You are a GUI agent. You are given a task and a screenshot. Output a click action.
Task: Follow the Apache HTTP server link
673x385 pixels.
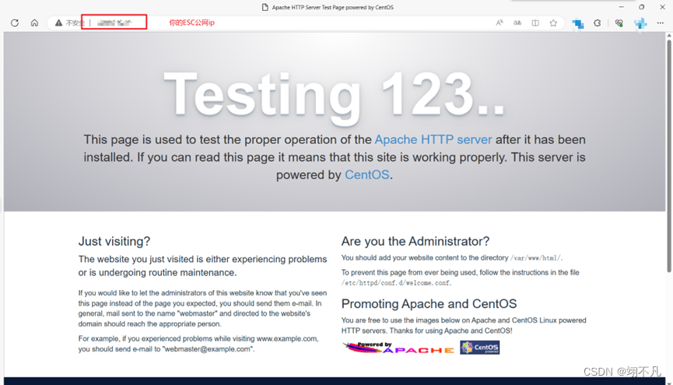coord(433,139)
